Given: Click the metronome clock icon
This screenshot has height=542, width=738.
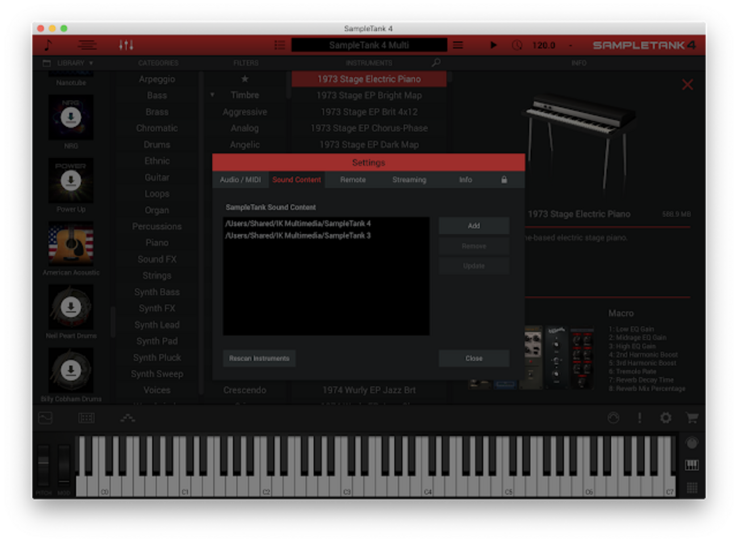Looking at the screenshot, I should 517,45.
